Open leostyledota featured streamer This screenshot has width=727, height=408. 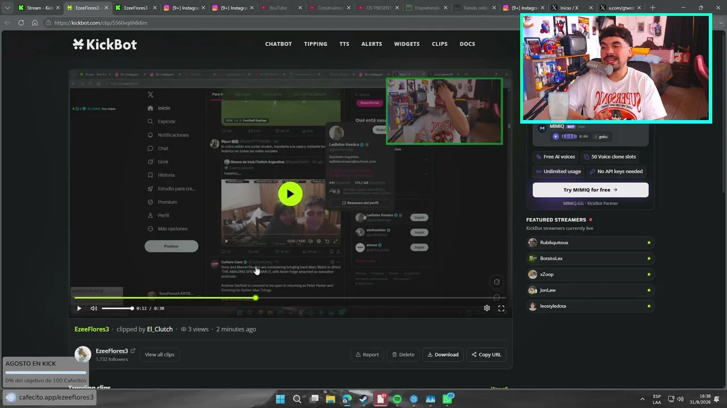[590, 306]
